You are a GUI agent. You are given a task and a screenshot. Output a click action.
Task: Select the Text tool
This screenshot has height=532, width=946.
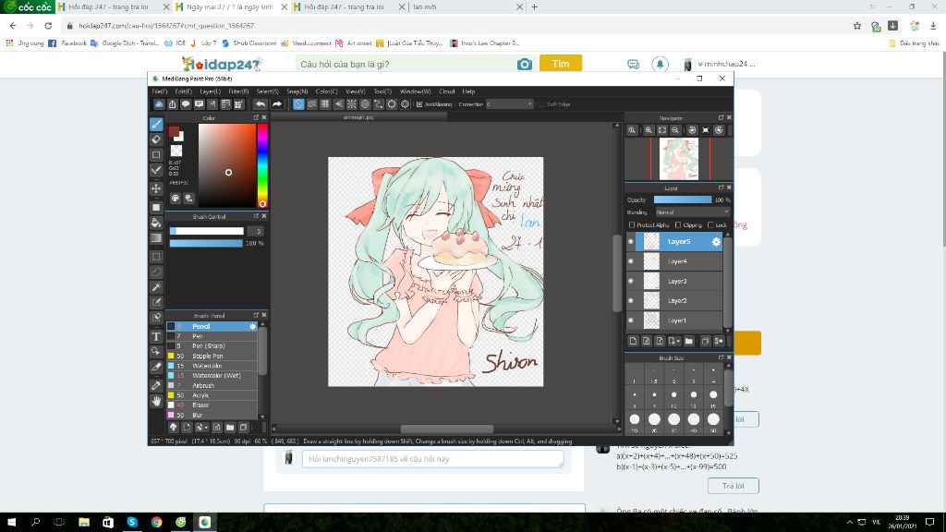(156, 336)
